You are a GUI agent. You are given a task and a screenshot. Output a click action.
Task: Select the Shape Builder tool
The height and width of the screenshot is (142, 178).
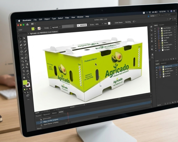click(22, 61)
